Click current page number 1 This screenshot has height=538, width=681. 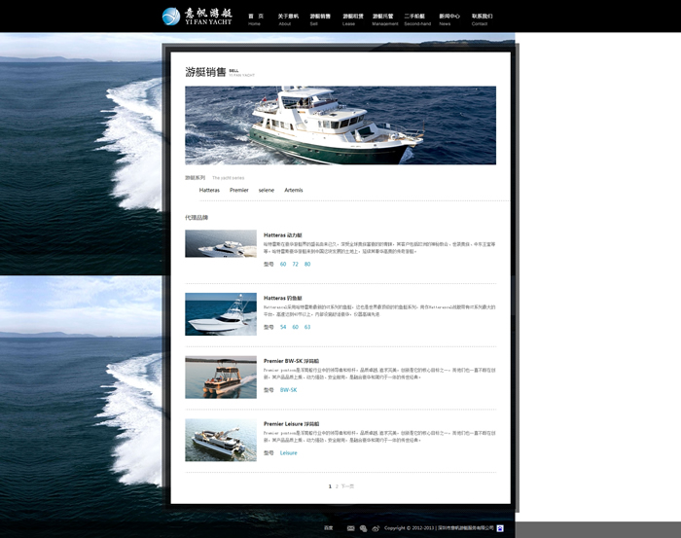click(330, 486)
